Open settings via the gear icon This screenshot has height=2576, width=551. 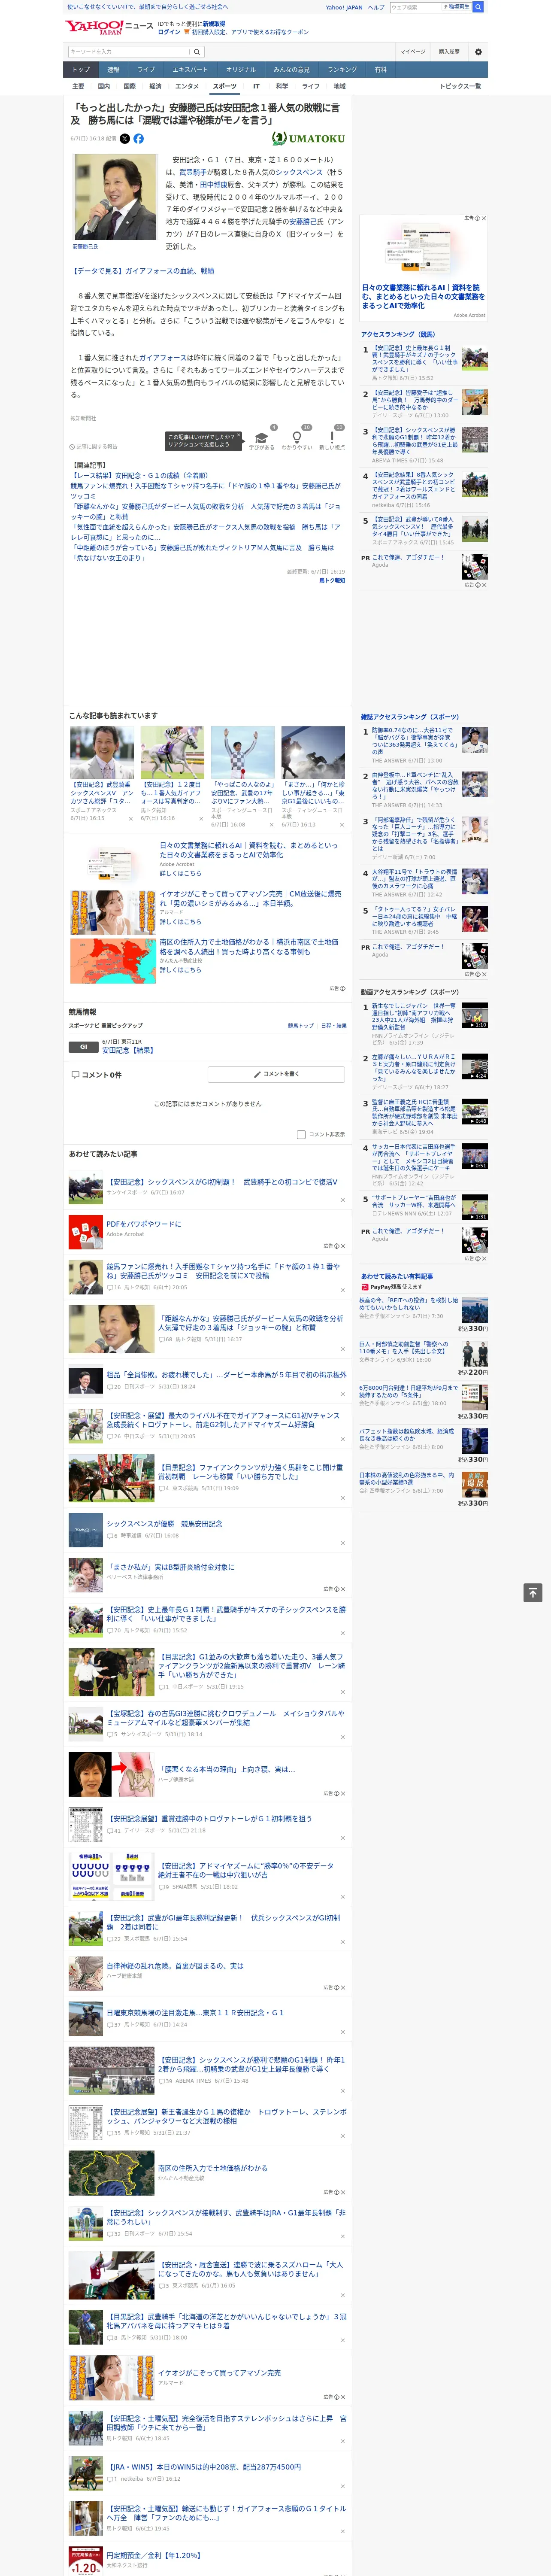478,52
